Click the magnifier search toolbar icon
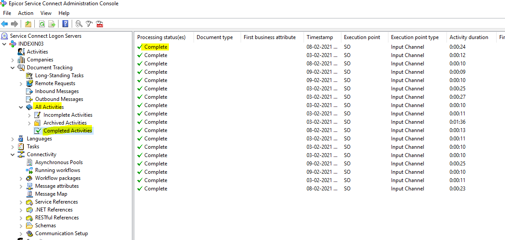The height and width of the screenshot is (240, 505). click(79, 24)
